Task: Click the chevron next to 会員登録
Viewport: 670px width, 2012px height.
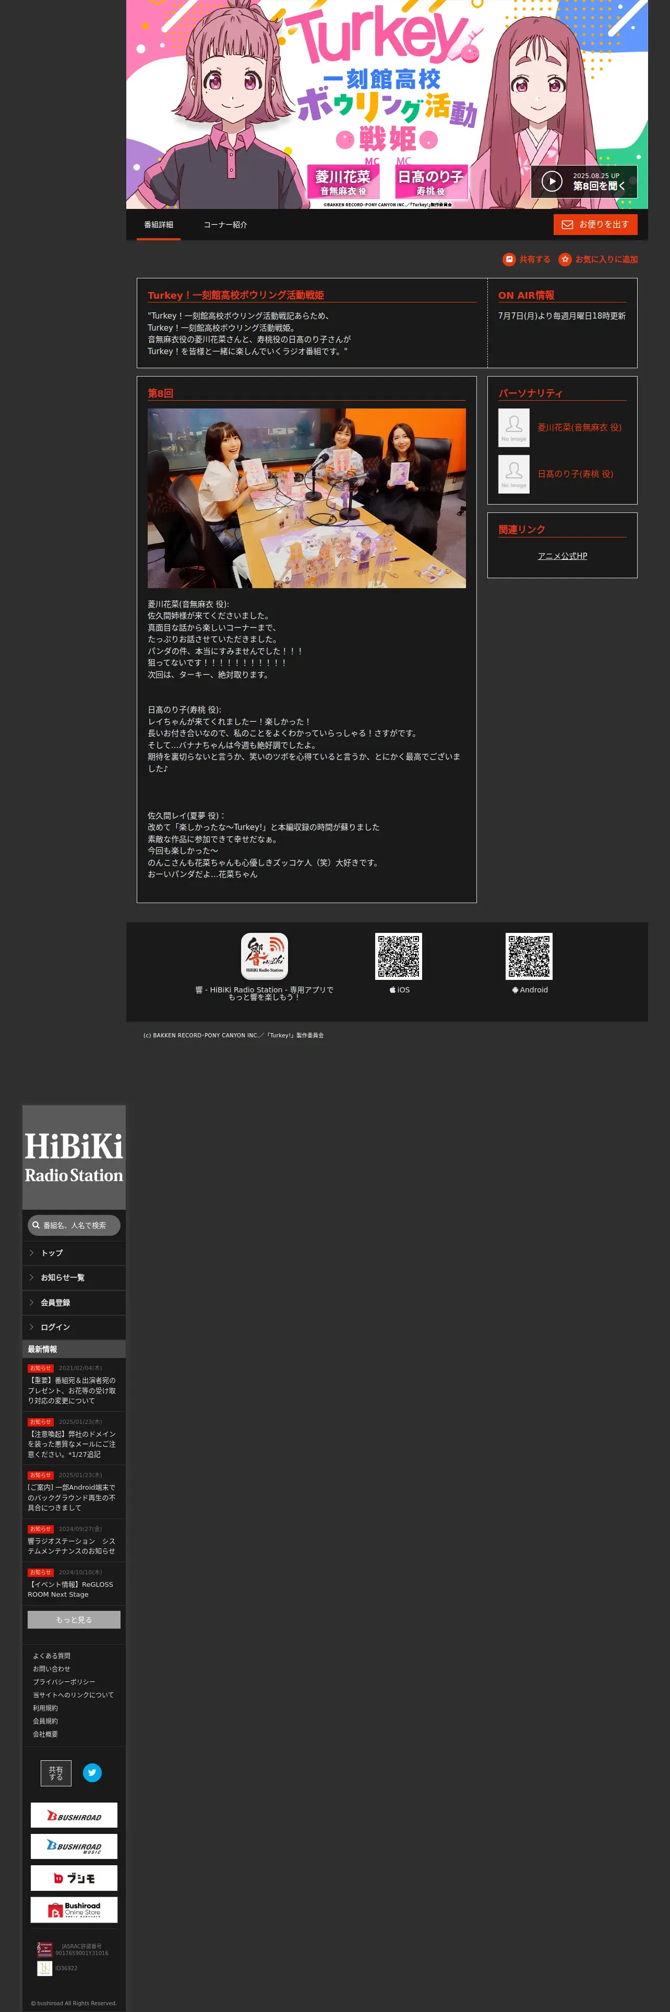Action: [x=31, y=1303]
